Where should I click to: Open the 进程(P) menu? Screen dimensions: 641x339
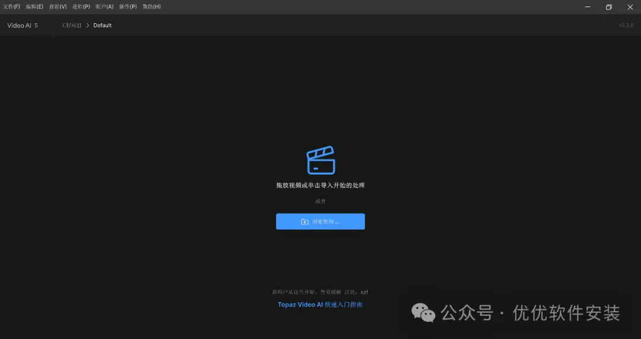81,7
